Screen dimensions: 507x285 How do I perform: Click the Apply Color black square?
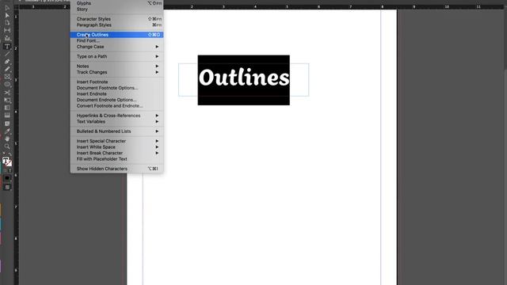coord(7,178)
